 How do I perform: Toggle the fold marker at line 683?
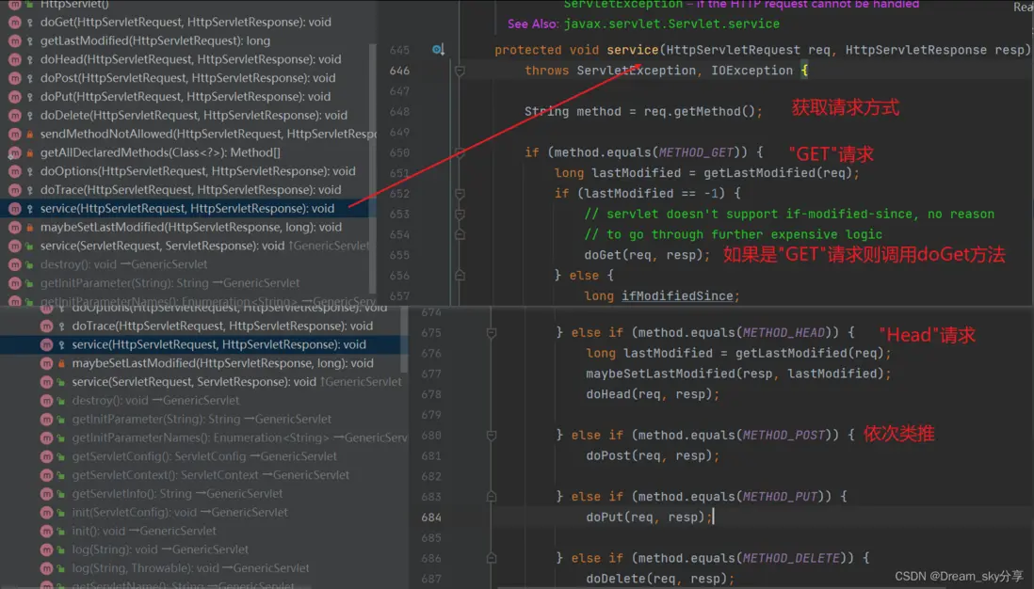tap(492, 497)
